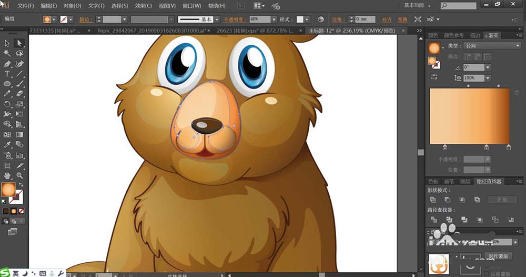Screen dimensions: 526x277
Task: Select the Scale tool
Action: [x=19, y=104]
